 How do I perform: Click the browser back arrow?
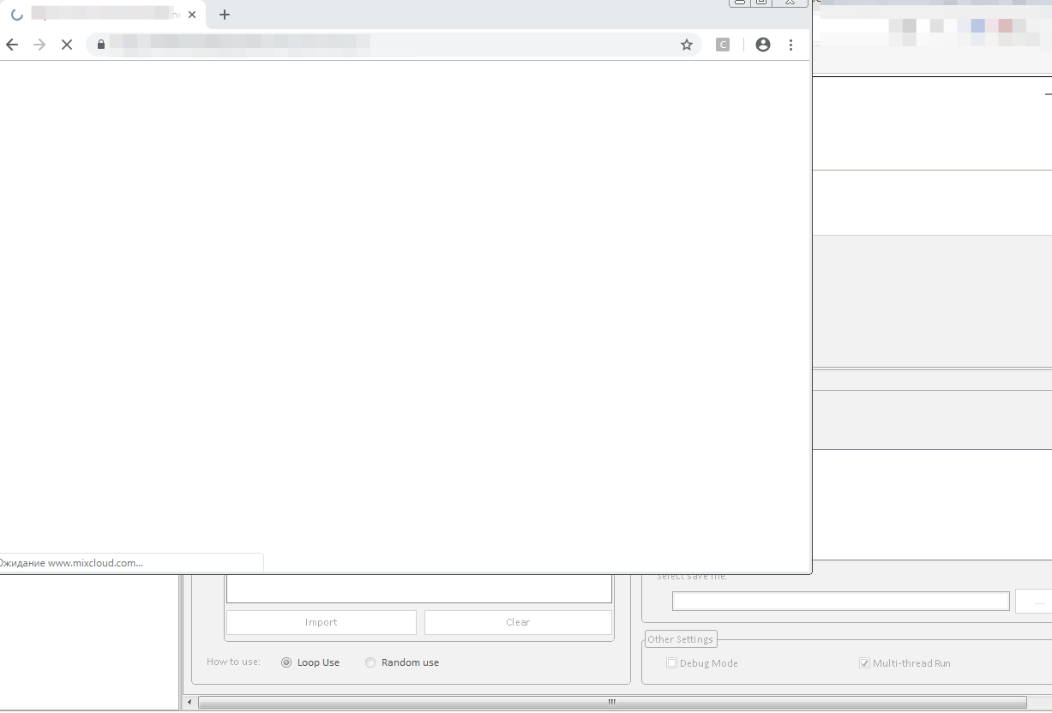coord(12,45)
